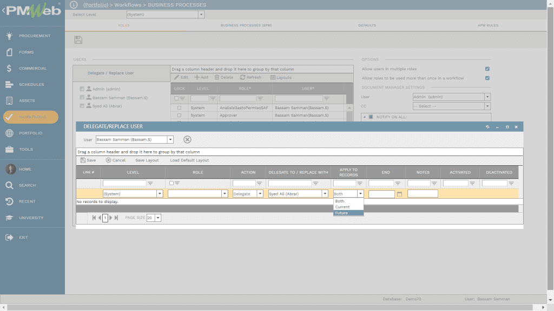
Task: Go to Home via the avatar icon
Action: 11,169
